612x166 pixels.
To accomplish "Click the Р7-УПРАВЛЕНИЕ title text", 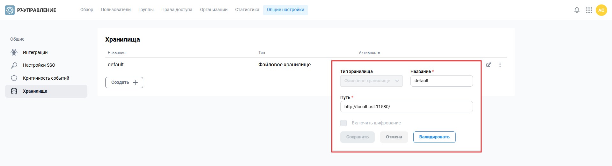I will coord(36,10).
